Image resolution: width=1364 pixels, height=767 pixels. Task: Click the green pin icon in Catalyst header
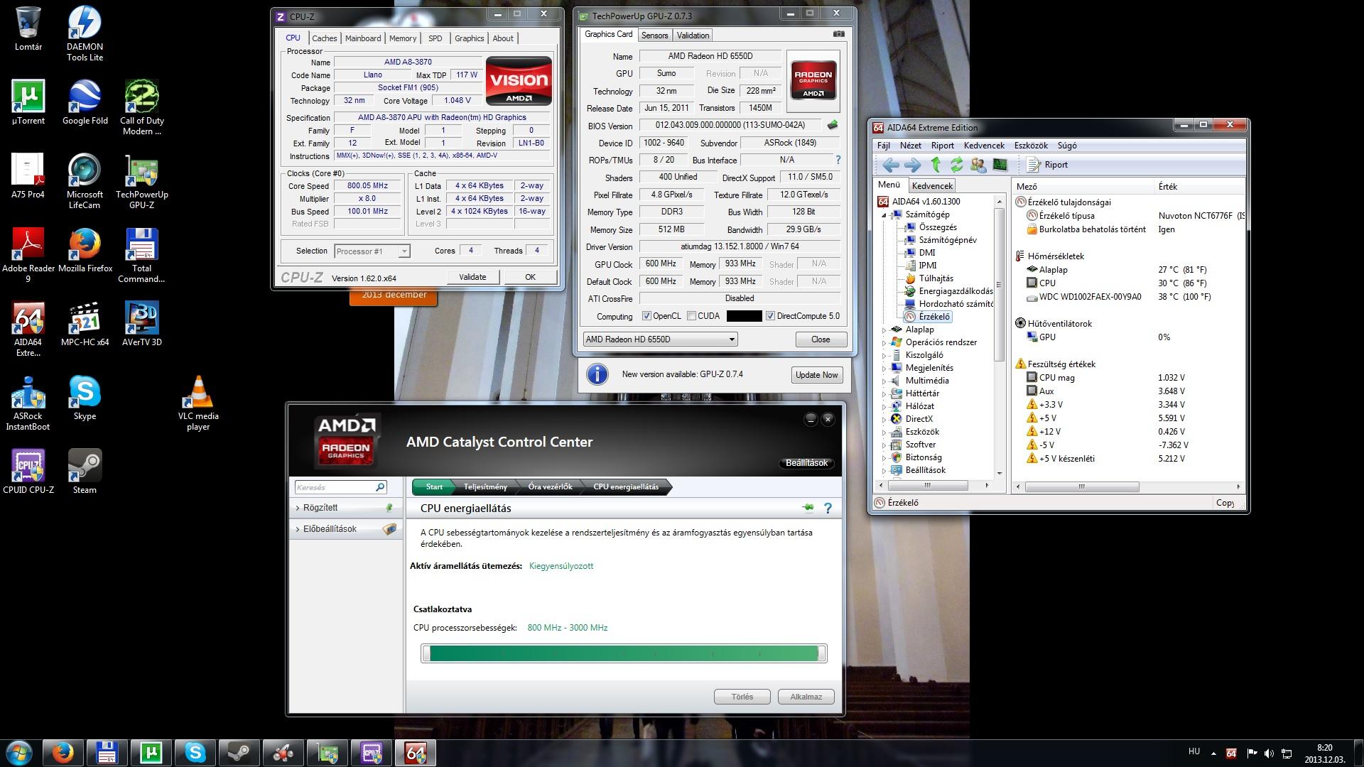808,508
